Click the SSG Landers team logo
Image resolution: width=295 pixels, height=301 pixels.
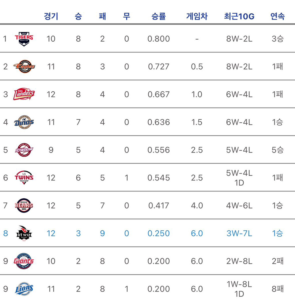[24, 94]
